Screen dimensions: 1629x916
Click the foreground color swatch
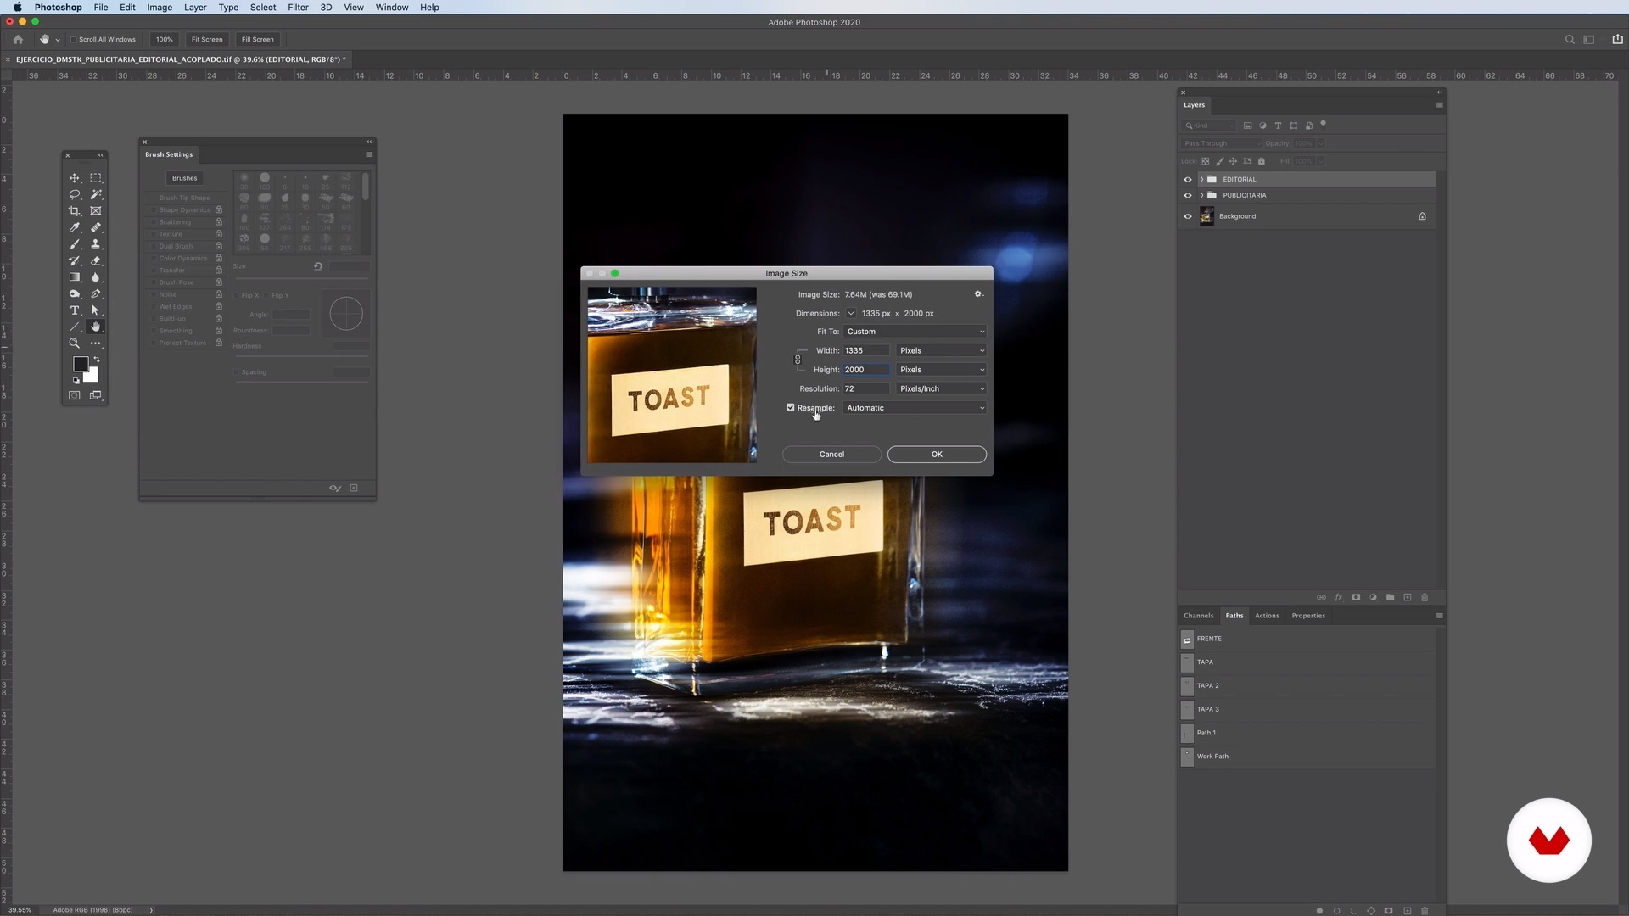pyautogui.click(x=79, y=363)
